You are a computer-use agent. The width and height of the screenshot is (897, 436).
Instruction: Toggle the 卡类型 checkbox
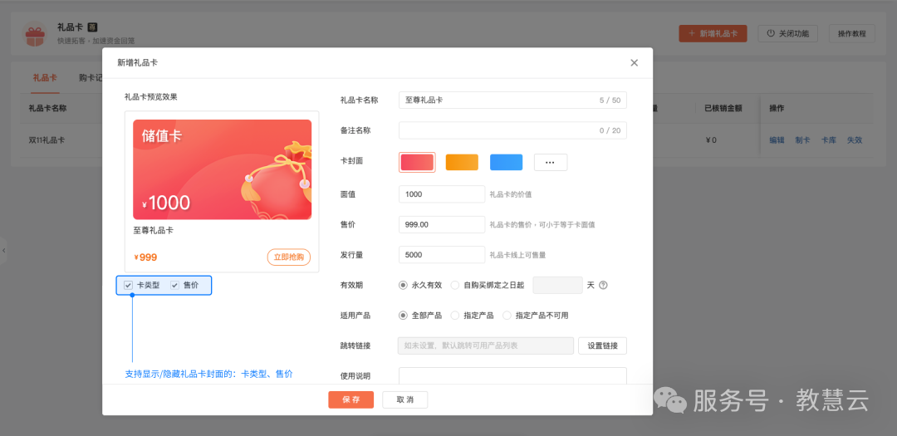(x=128, y=285)
